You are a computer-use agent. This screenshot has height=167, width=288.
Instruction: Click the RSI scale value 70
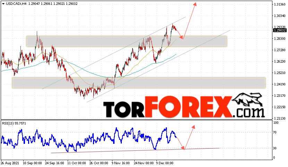pos(275,132)
